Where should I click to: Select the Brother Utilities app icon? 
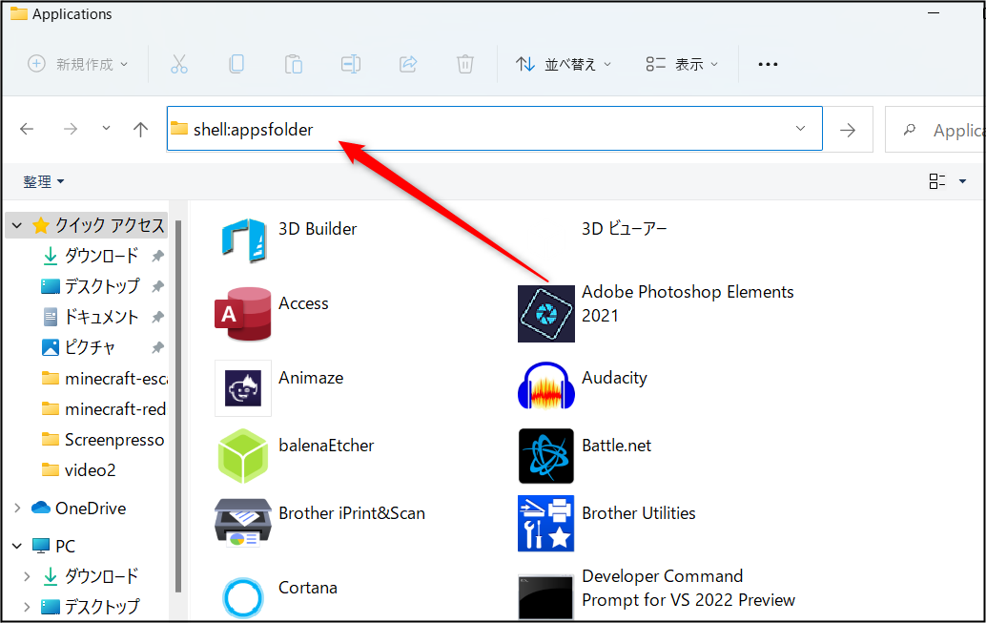coord(545,524)
